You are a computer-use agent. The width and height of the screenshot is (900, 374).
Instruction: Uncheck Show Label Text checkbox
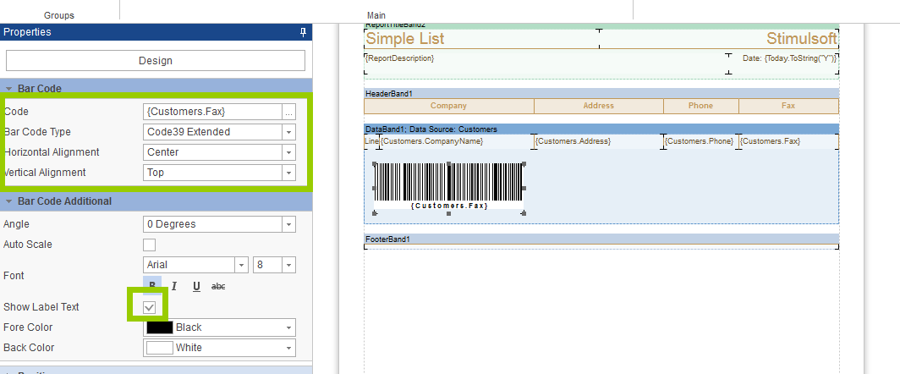click(x=149, y=307)
